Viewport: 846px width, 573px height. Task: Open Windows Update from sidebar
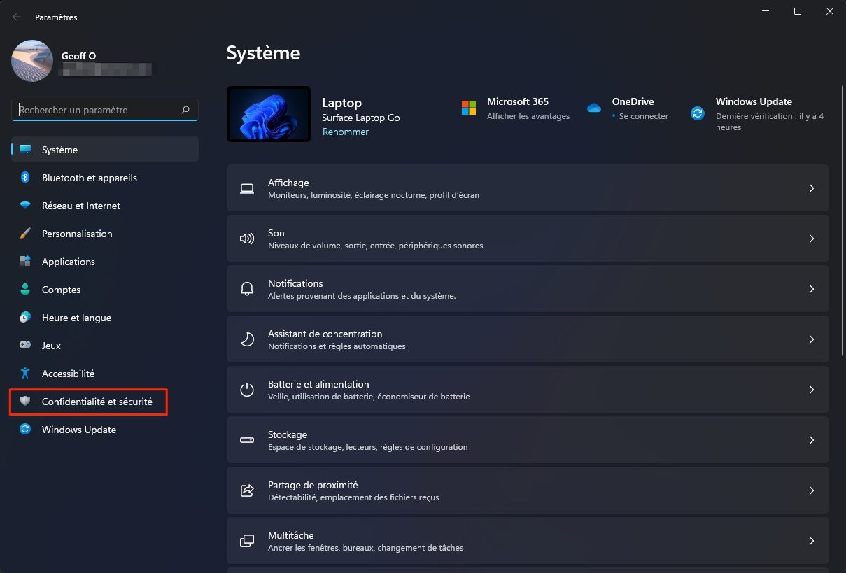pyautogui.click(x=105, y=430)
